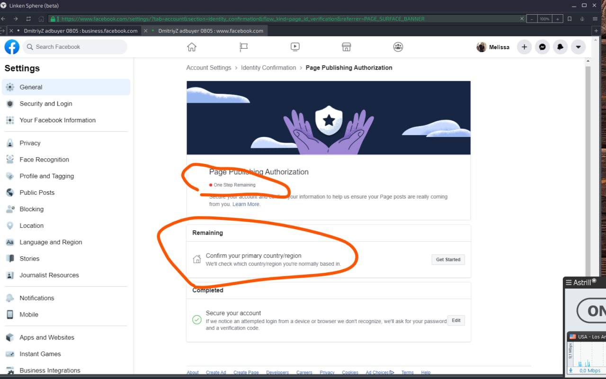Close the www.facebook.com tab
606x379 pixels.
click(x=146, y=31)
